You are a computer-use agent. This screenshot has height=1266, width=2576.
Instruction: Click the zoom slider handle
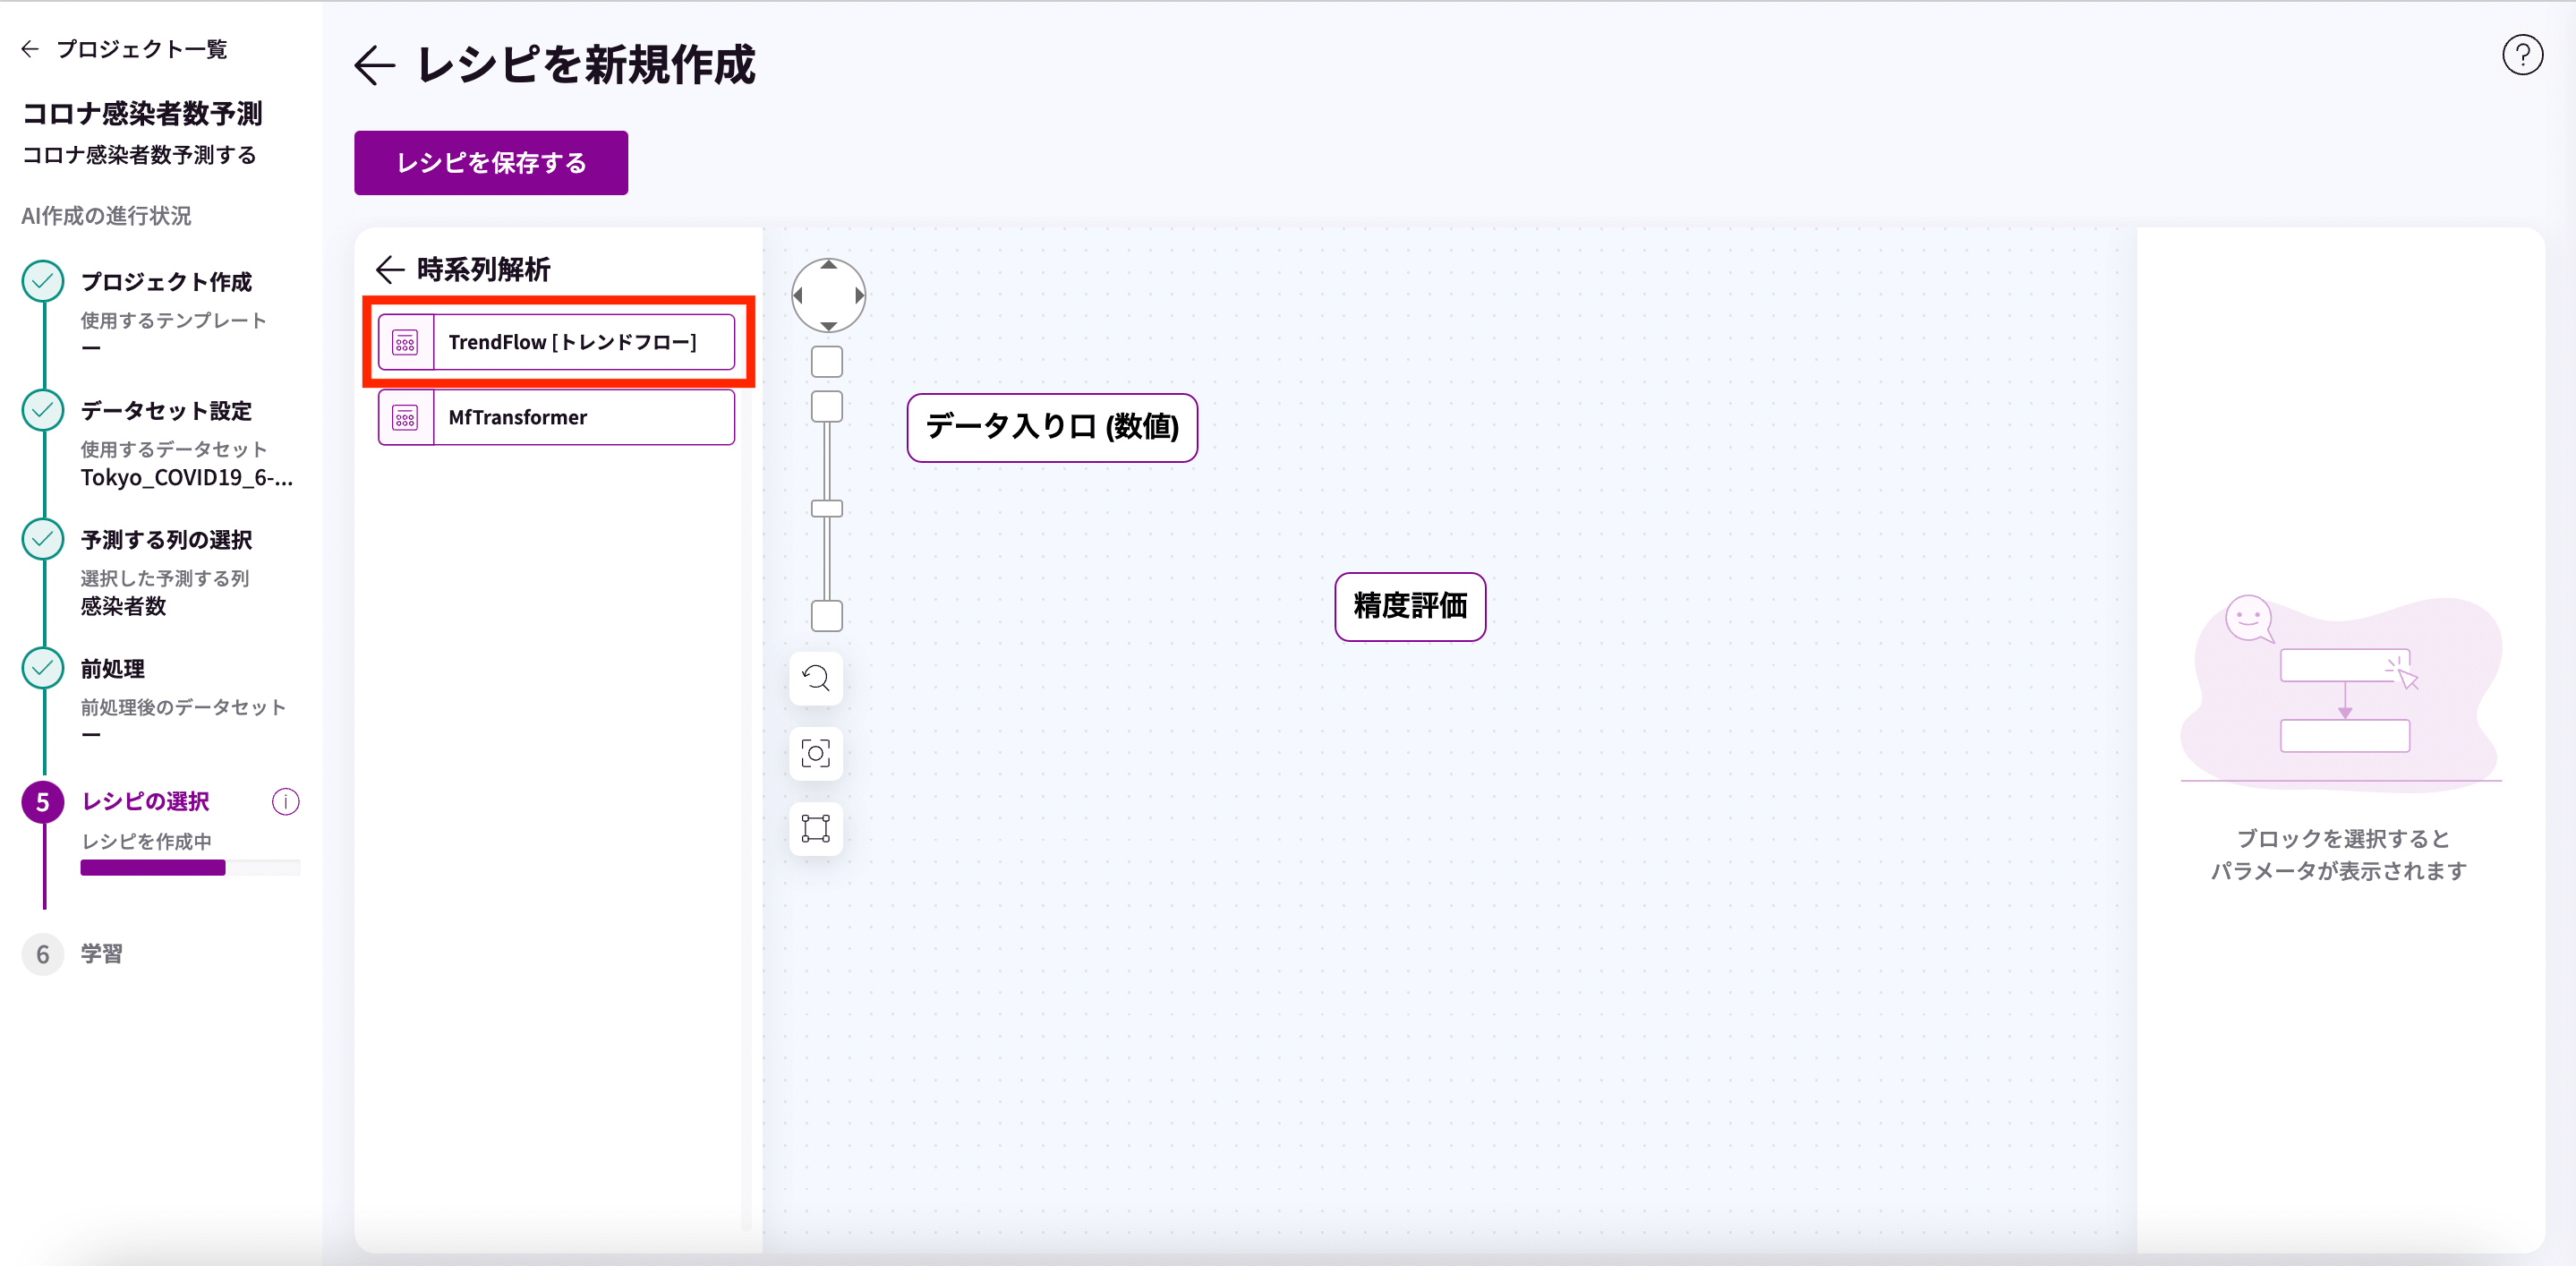[x=827, y=509]
